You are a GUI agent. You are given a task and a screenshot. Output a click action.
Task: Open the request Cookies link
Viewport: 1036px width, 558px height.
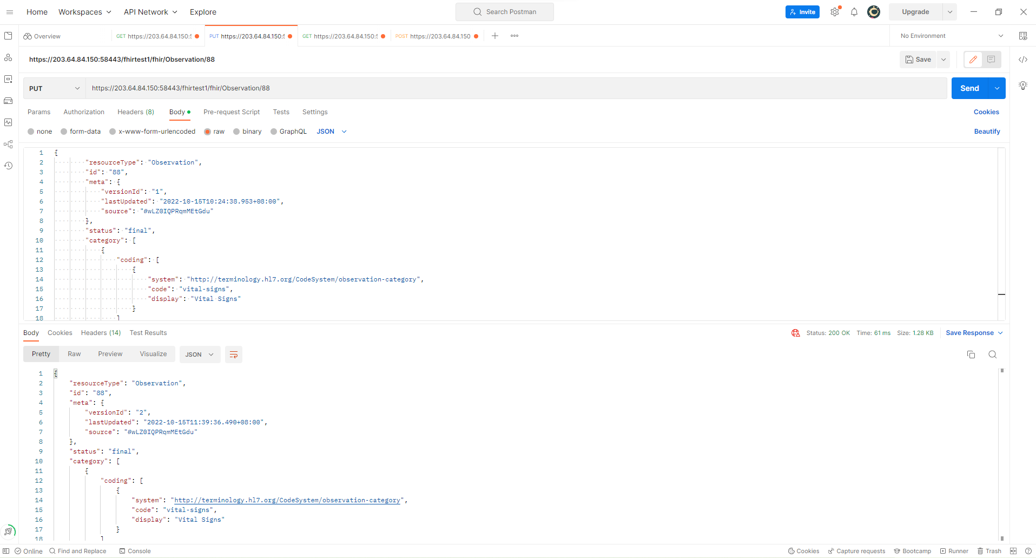click(x=986, y=112)
